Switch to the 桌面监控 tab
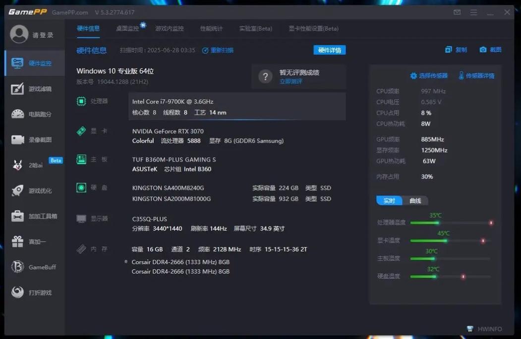Viewport: 521px width, 339px height. 127,28
